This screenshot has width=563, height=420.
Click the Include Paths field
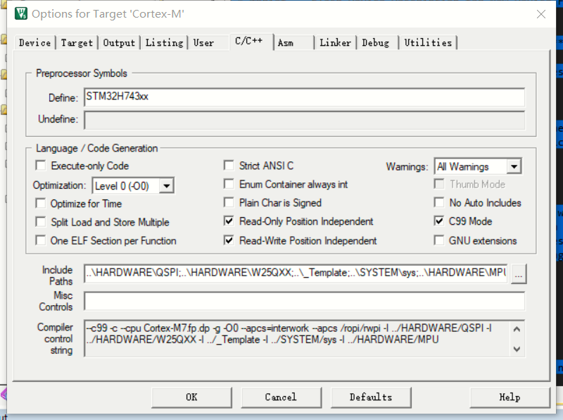[296, 273]
